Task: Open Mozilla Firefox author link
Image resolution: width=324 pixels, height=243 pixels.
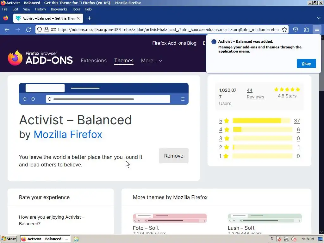Action: point(68,134)
